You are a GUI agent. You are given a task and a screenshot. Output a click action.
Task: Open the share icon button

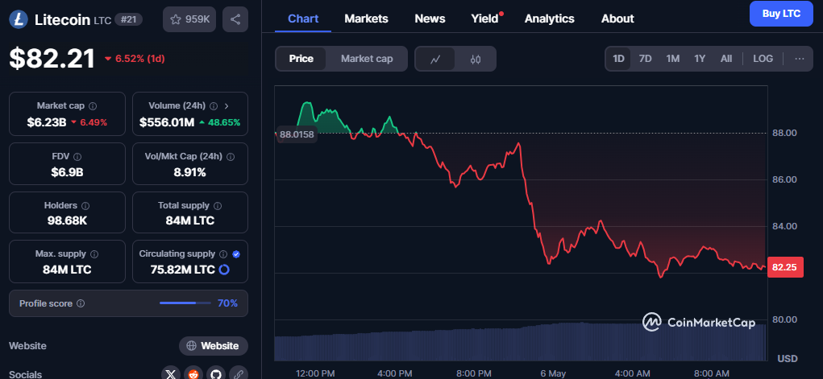(x=235, y=19)
